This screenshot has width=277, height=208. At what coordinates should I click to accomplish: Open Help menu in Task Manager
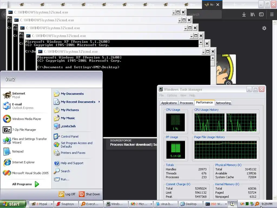pyautogui.click(x=192, y=95)
